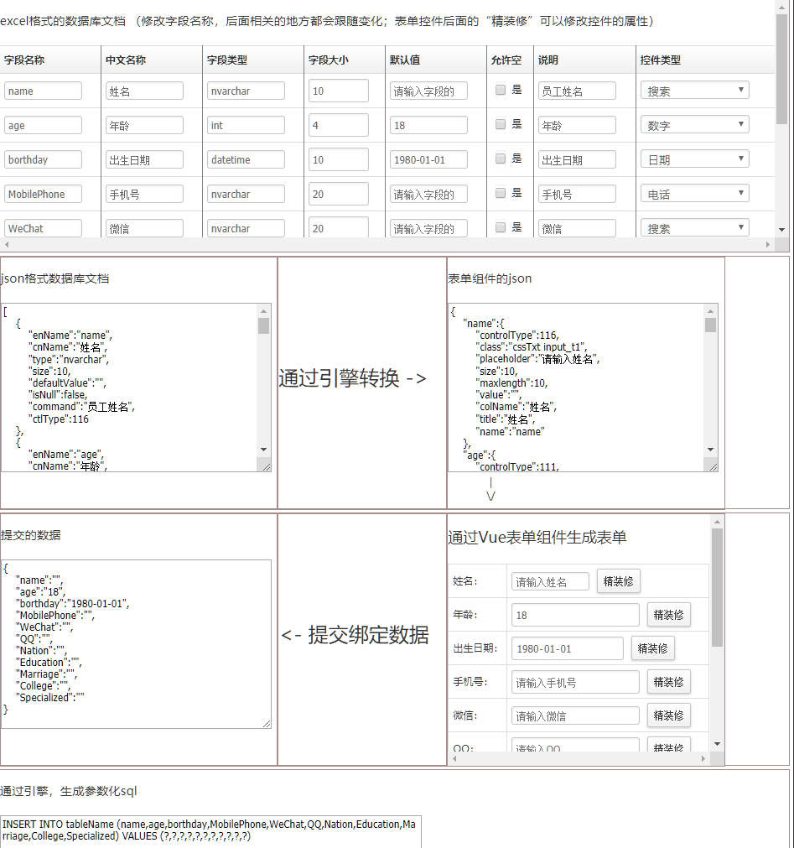794x848 pixels.
Task: Click the INSERT INTO sql textarea
Action: [210, 832]
